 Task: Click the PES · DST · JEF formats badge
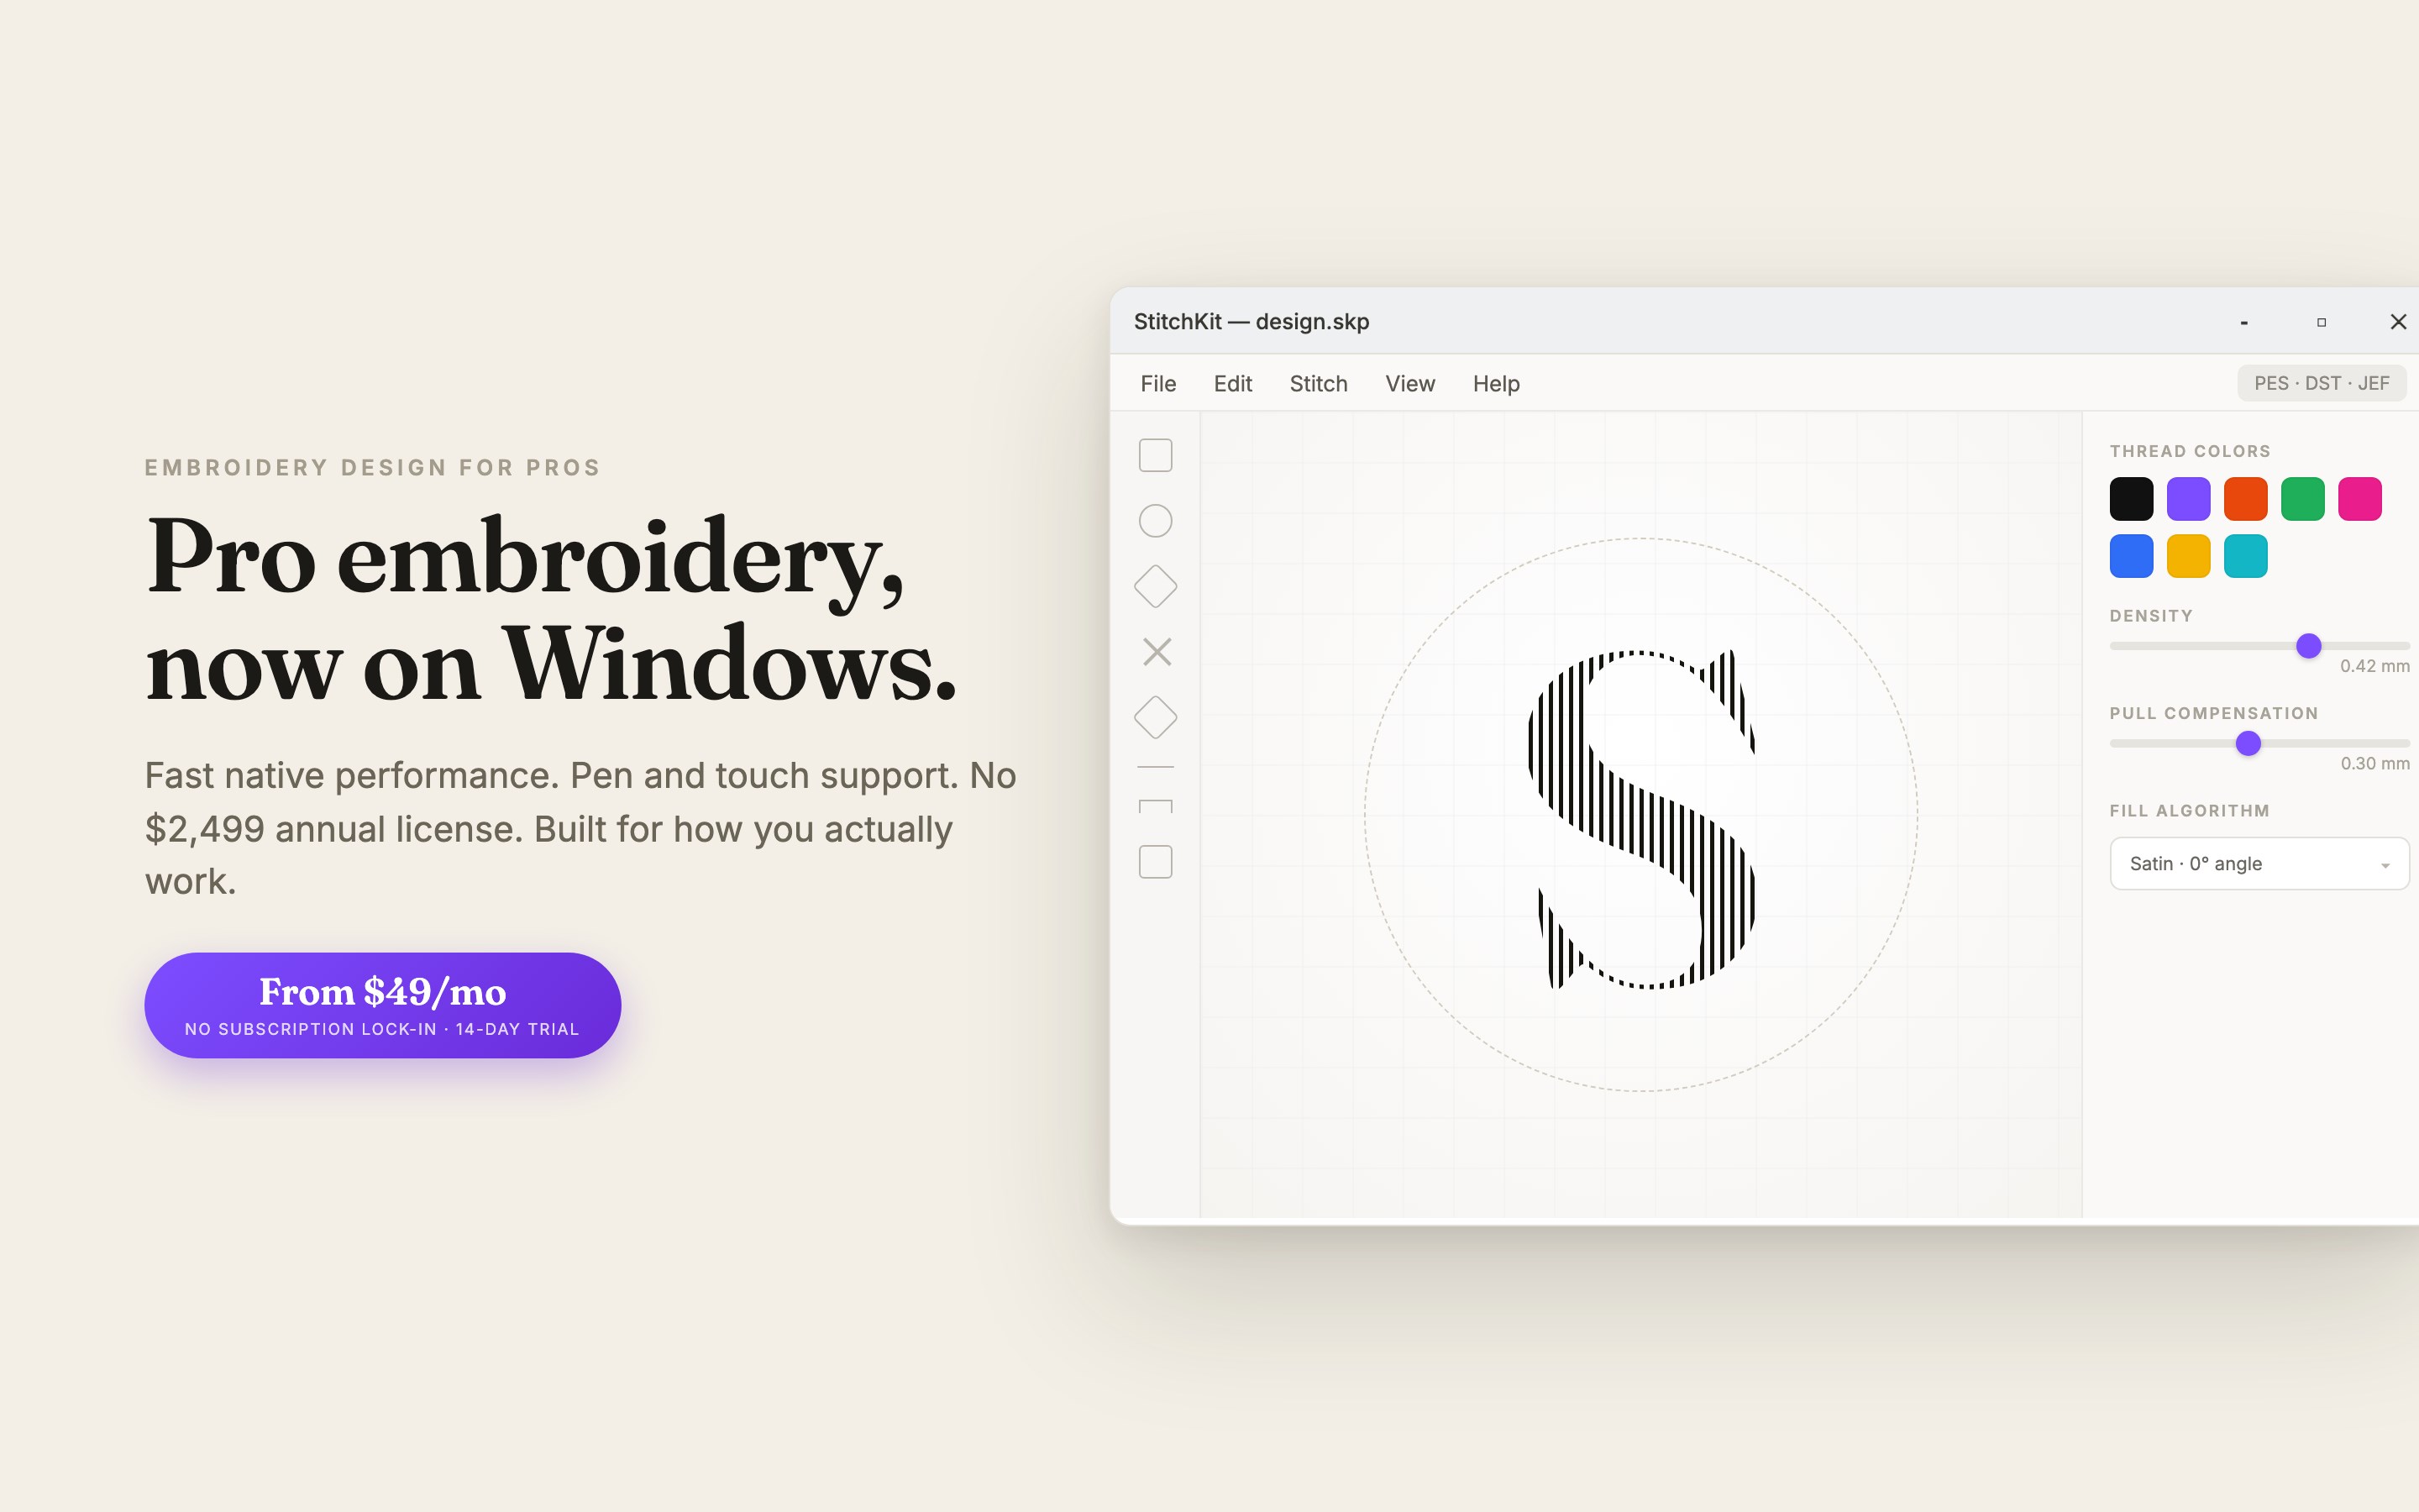2321,384
